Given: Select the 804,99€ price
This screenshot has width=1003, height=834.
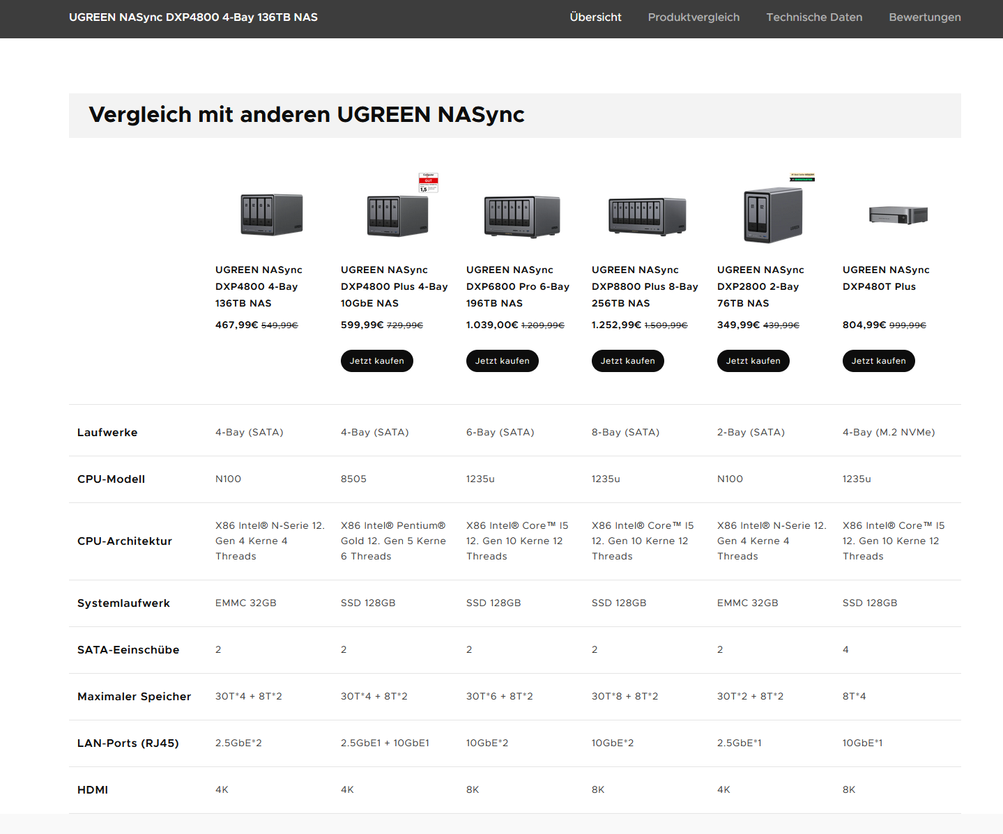Looking at the screenshot, I should pyautogui.click(x=864, y=325).
